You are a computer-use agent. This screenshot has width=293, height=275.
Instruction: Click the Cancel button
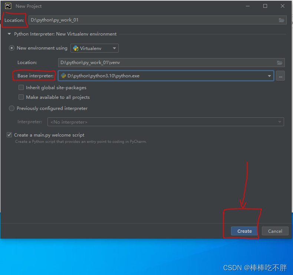coord(275,231)
